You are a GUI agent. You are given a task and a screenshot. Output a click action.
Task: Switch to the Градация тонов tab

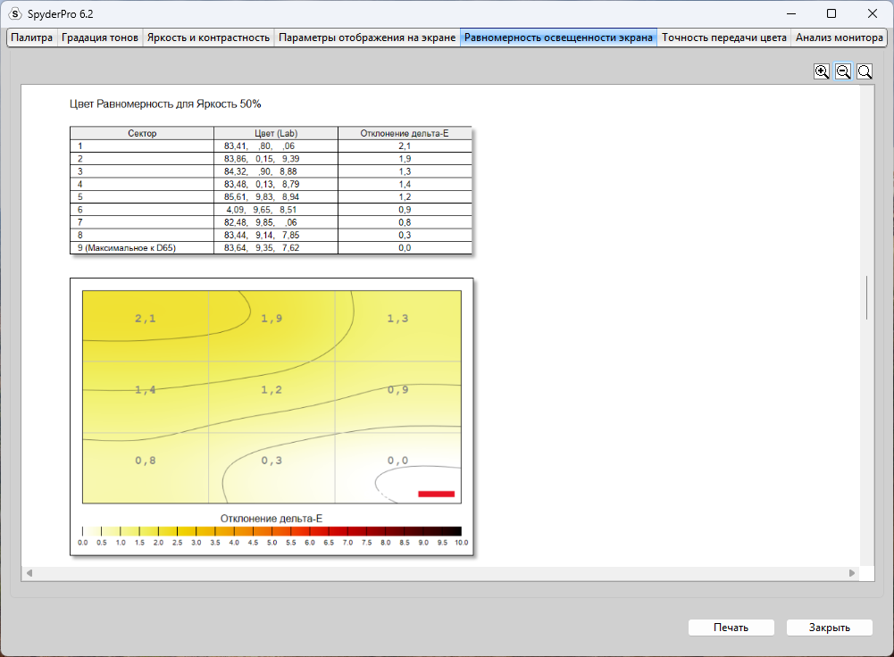point(100,37)
